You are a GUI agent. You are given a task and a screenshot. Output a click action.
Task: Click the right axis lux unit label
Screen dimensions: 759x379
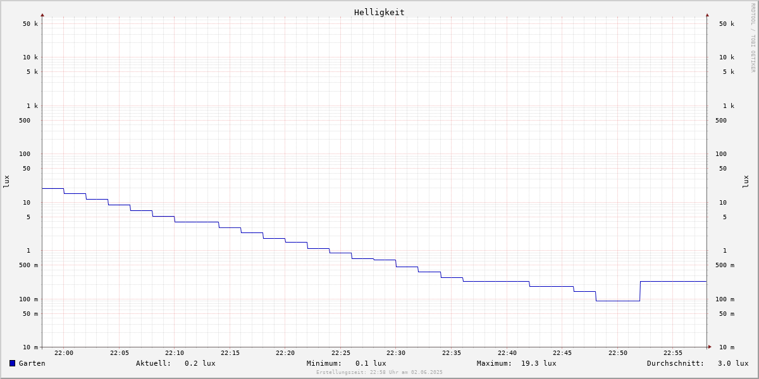point(746,182)
